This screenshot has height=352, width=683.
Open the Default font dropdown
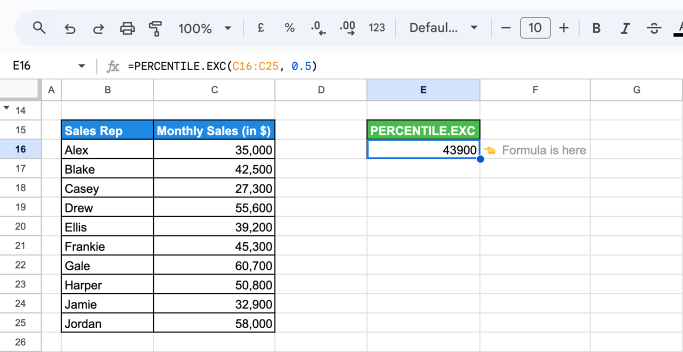coord(443,28)
